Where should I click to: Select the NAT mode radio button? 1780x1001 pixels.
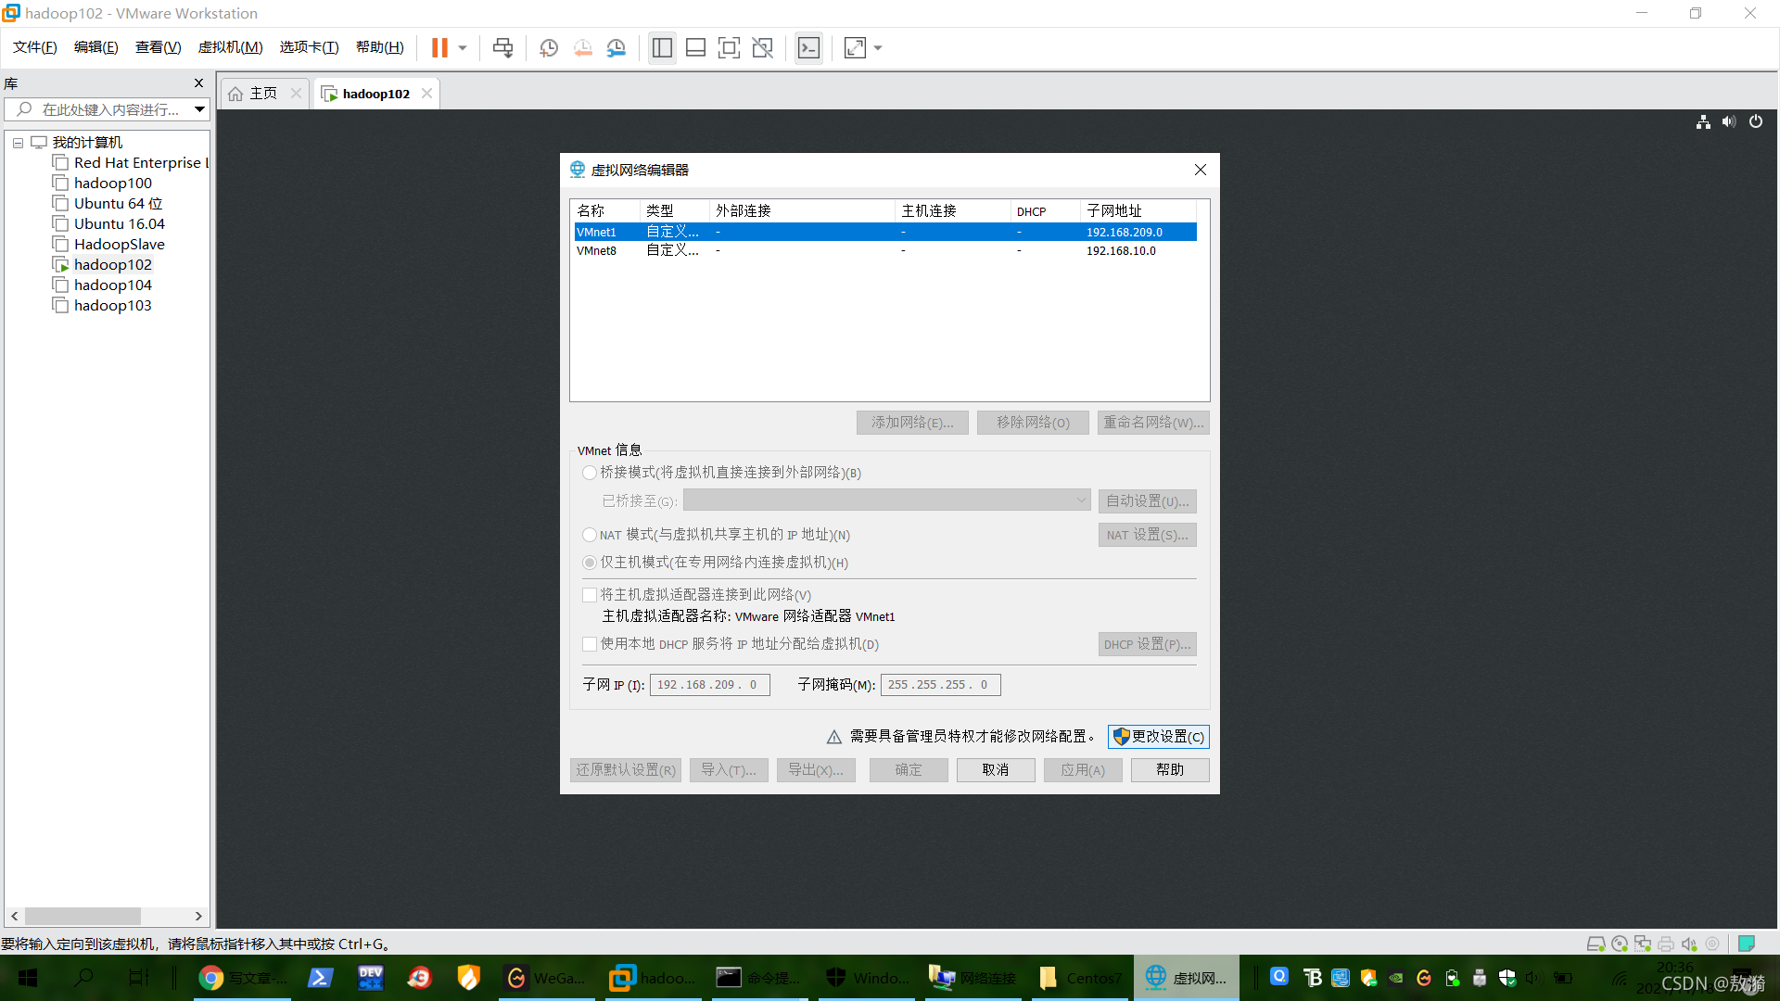[590, 535]
